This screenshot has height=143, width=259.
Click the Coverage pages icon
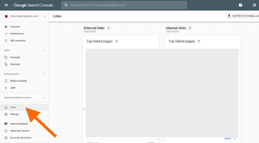6,57
